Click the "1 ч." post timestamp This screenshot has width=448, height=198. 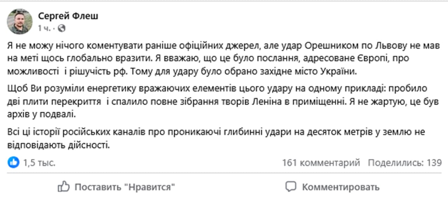point(44,28)
